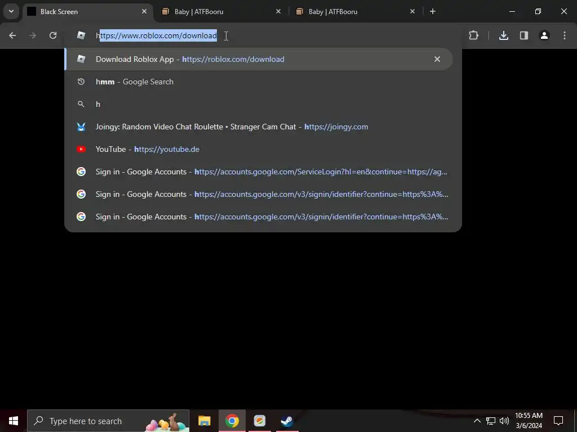Click the Roblox site icon in address bar
This screenshot has height=432, width=577.
click(81, 35)
